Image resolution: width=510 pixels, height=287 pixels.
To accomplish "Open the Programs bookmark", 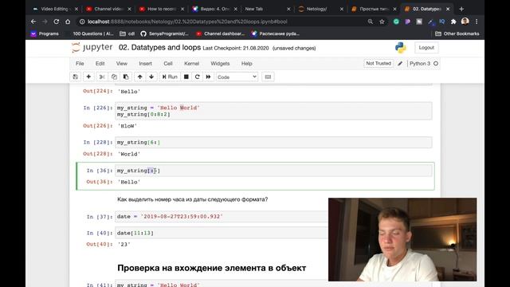I will 45,33.
